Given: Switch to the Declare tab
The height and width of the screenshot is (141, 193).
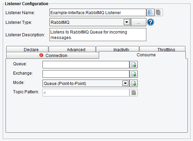Looking at the screenshot, I should (x=27, y=49).
